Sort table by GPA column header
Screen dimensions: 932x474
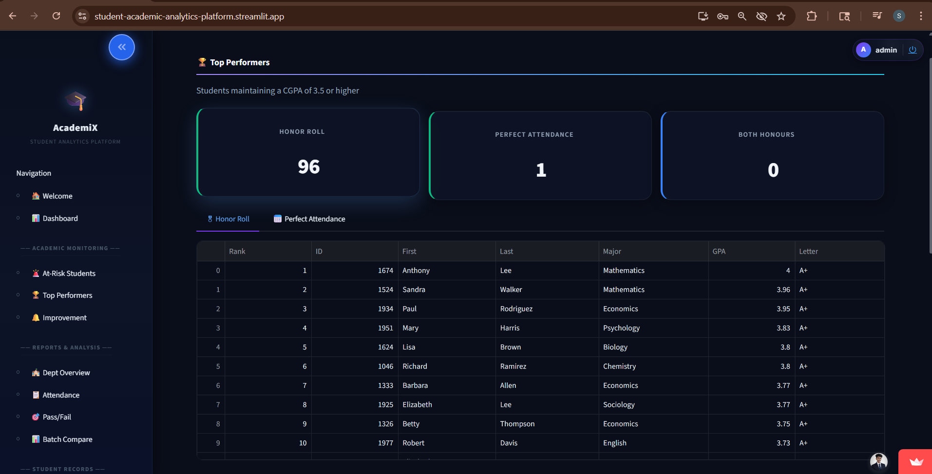719,252
